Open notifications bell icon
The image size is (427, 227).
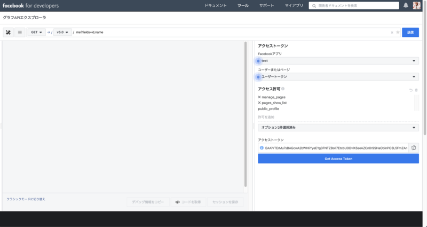click(406, 5)
